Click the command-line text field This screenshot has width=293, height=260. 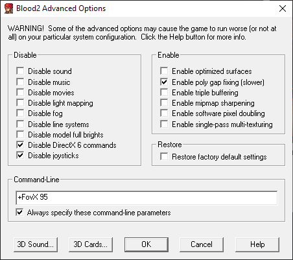click(146, 198)
